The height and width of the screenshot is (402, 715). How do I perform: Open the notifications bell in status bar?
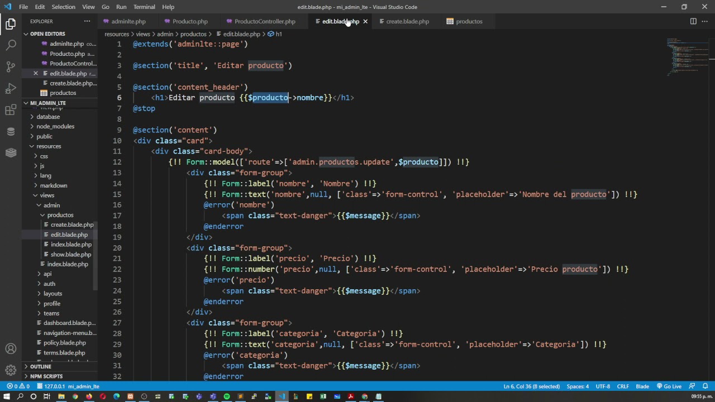pos(705,386)
